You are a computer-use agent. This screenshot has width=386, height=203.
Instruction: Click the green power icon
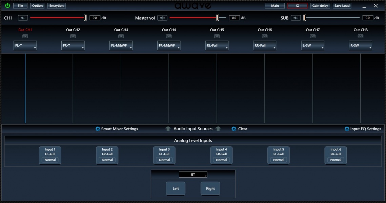pos(7,5)
